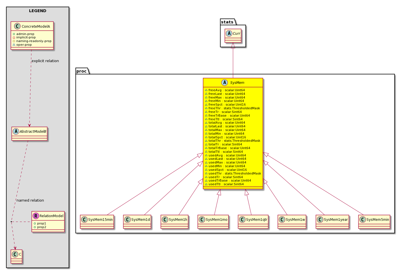Select the SysMem1mo class label
This screenshot has height=275, width=404.
[217, 219]
